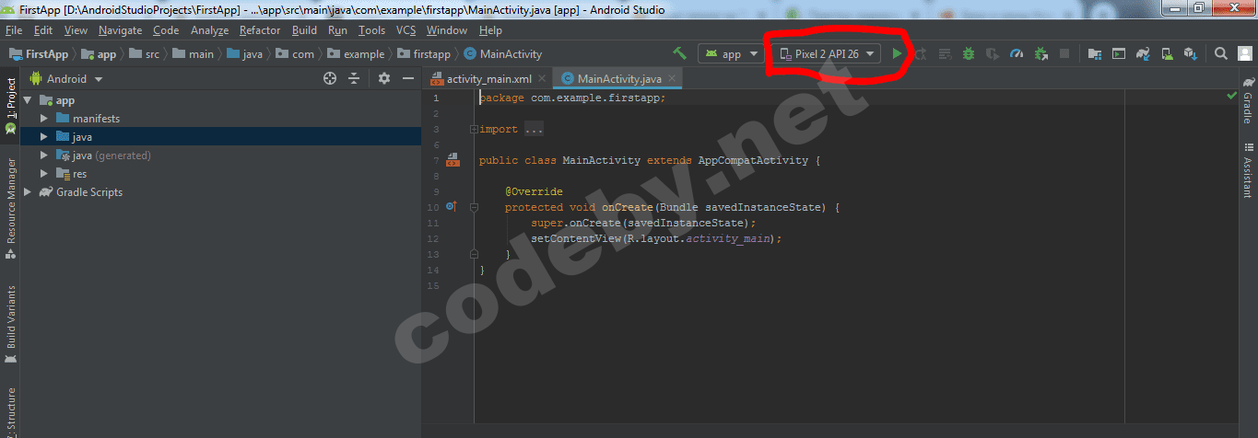Hide the Project panel with minus icon
The width and height of the screenshot is (1258, 438).
point(408,79)
